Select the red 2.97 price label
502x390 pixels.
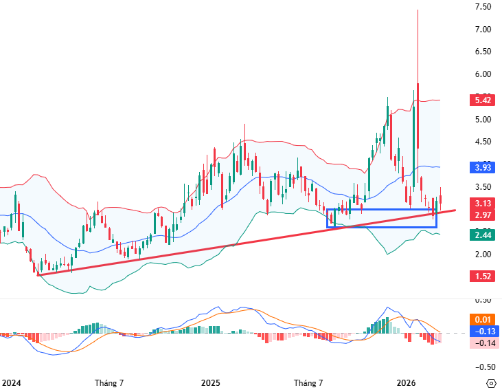pyautogui.click(x=481, y=216)
